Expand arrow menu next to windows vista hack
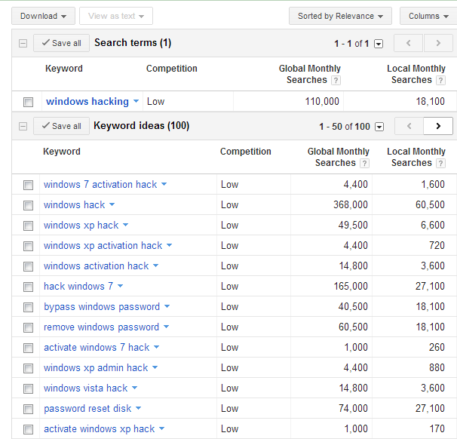The height and width of the screenshot is (439, 457). coord(135,388)
